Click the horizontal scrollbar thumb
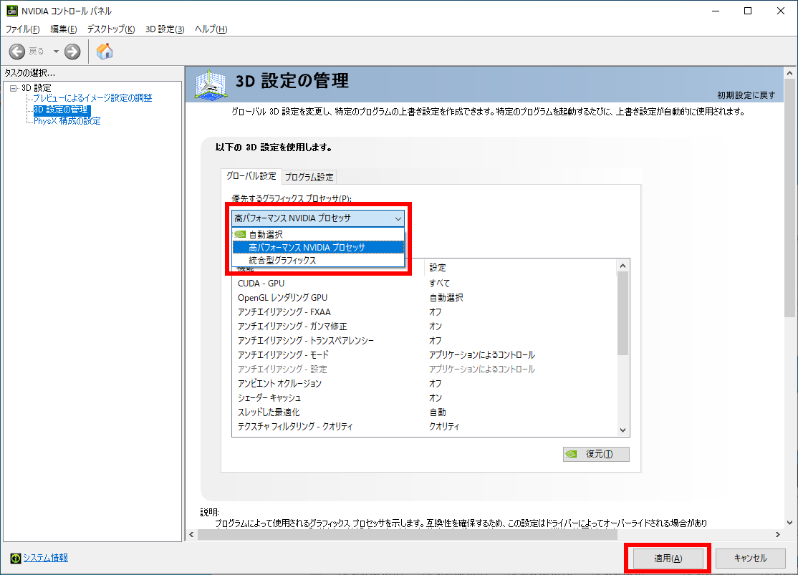This screenshot has width=798, height=575. 407,534
